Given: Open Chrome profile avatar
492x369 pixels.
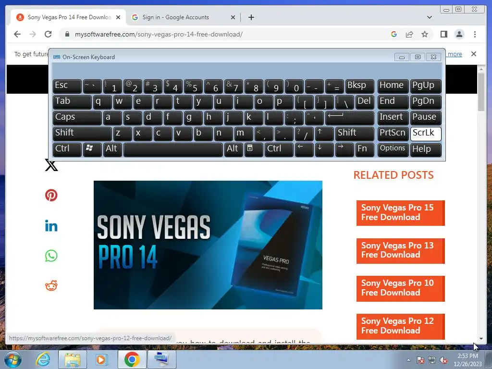Looking at the screenshot, I should coord(459,34).
